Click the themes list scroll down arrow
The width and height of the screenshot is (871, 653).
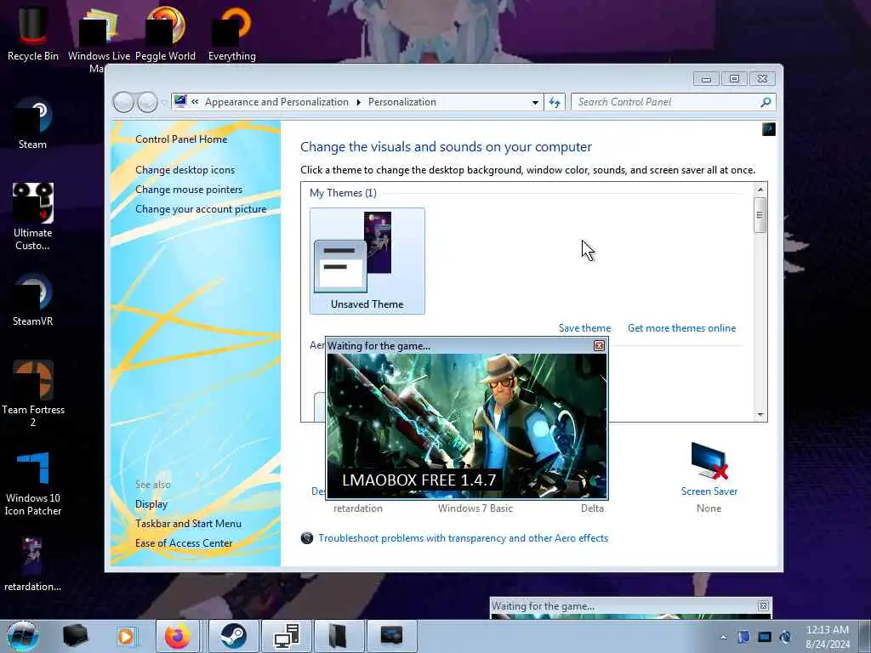click(760, 415)
